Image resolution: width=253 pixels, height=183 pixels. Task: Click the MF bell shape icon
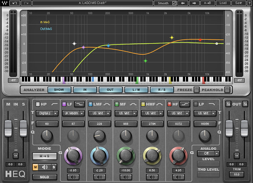coord(133,104)
